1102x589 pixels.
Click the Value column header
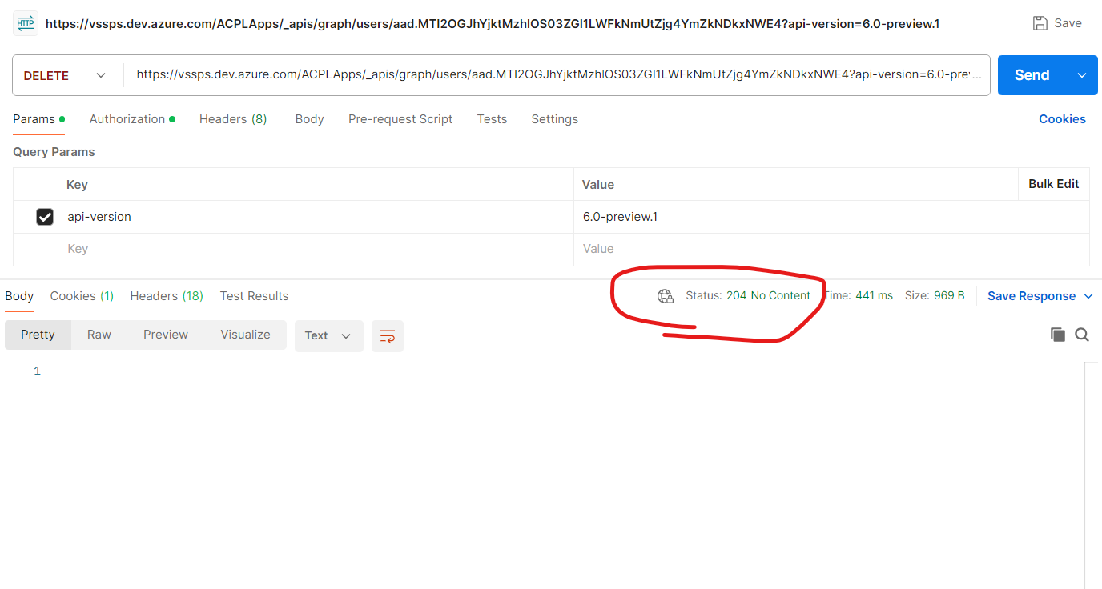[597, 185]
